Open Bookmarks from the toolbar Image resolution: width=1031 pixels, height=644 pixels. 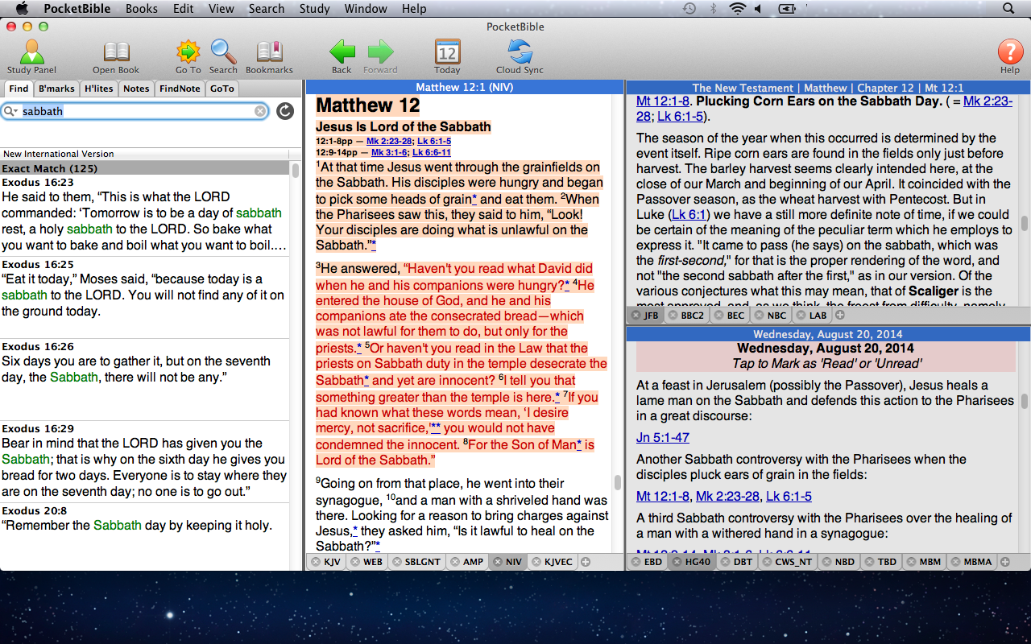[x=269, y=55]
